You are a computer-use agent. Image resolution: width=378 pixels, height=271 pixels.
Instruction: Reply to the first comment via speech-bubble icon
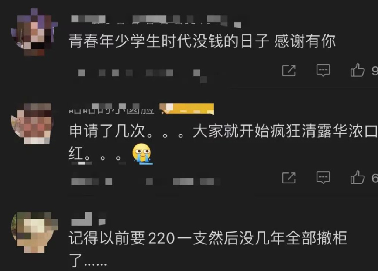pyautogui.click(x=323, y=71)
